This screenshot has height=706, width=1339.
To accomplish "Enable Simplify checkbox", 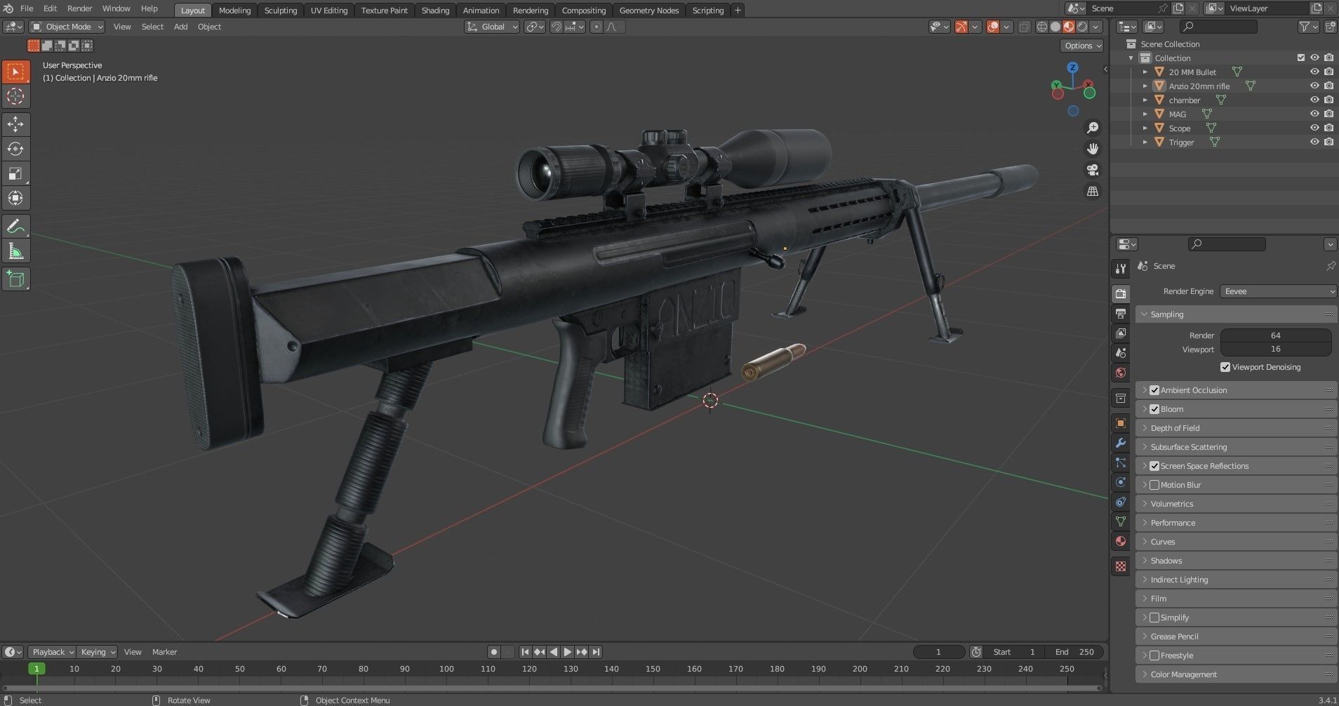I will (1154, 618).
